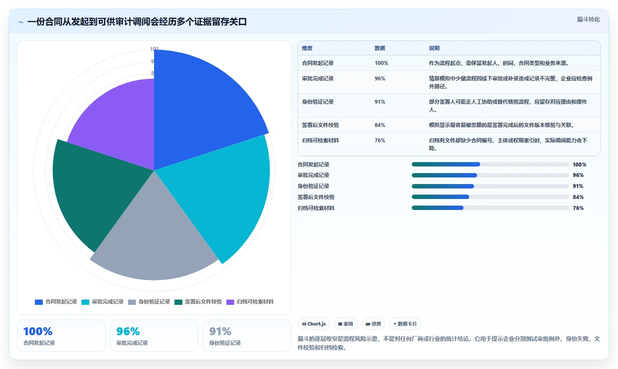Click the Chart.js tag
618x369 pixels.
[314, 324]
